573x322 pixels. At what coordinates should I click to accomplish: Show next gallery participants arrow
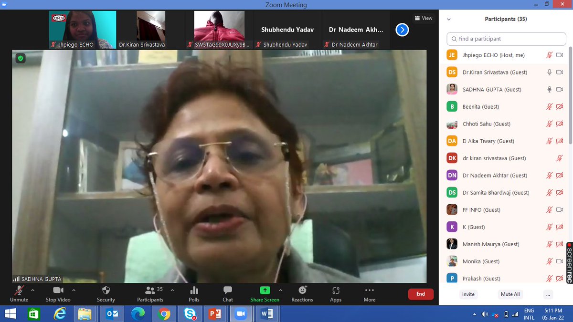coord(402,30)
